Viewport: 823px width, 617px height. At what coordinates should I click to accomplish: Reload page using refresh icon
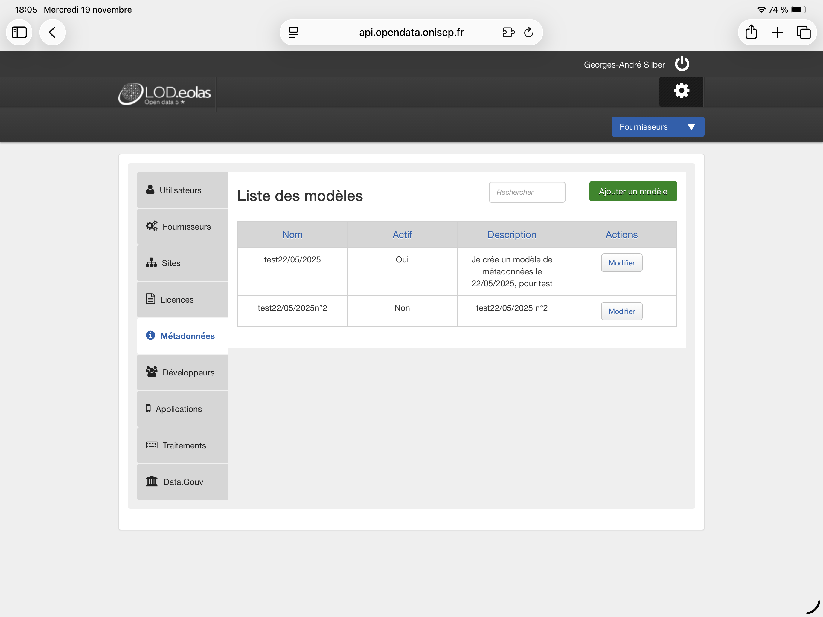tap(528, 32)
